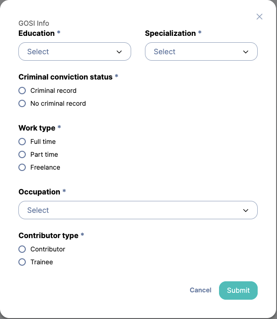Click the Education chevron arrow
The image size is (277, 319).
(x=119, y=52)
